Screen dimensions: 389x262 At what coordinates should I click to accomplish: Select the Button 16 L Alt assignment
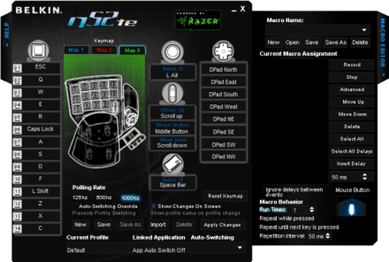[x=172, y=73]
